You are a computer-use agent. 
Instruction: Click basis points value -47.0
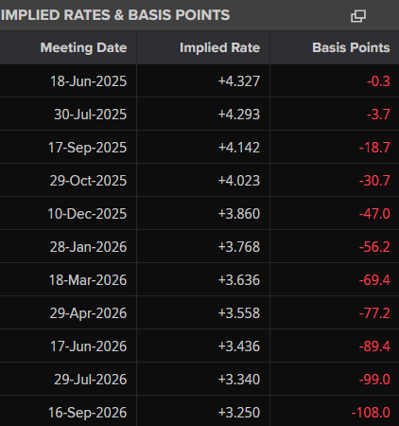pos(374,214)
